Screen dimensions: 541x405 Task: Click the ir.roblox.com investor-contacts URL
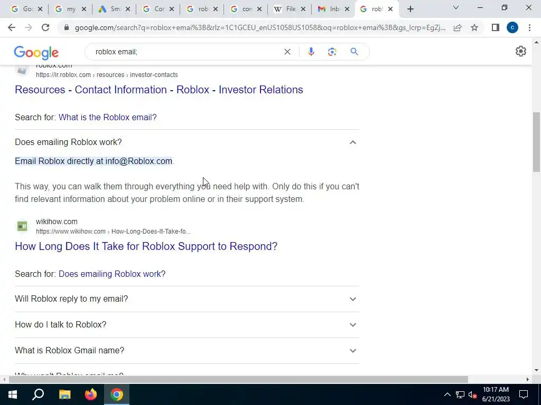pos(107,75)
